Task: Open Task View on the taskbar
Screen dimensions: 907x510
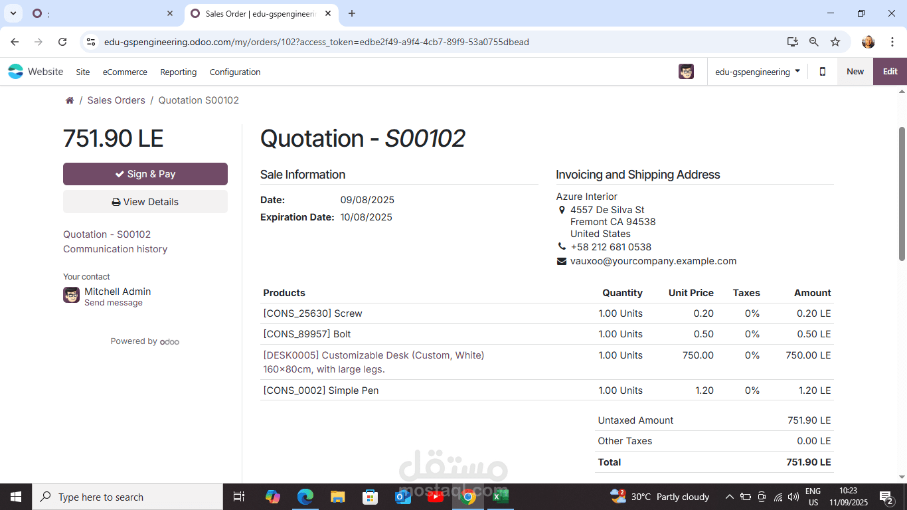Action: click(x=240, y=497)
